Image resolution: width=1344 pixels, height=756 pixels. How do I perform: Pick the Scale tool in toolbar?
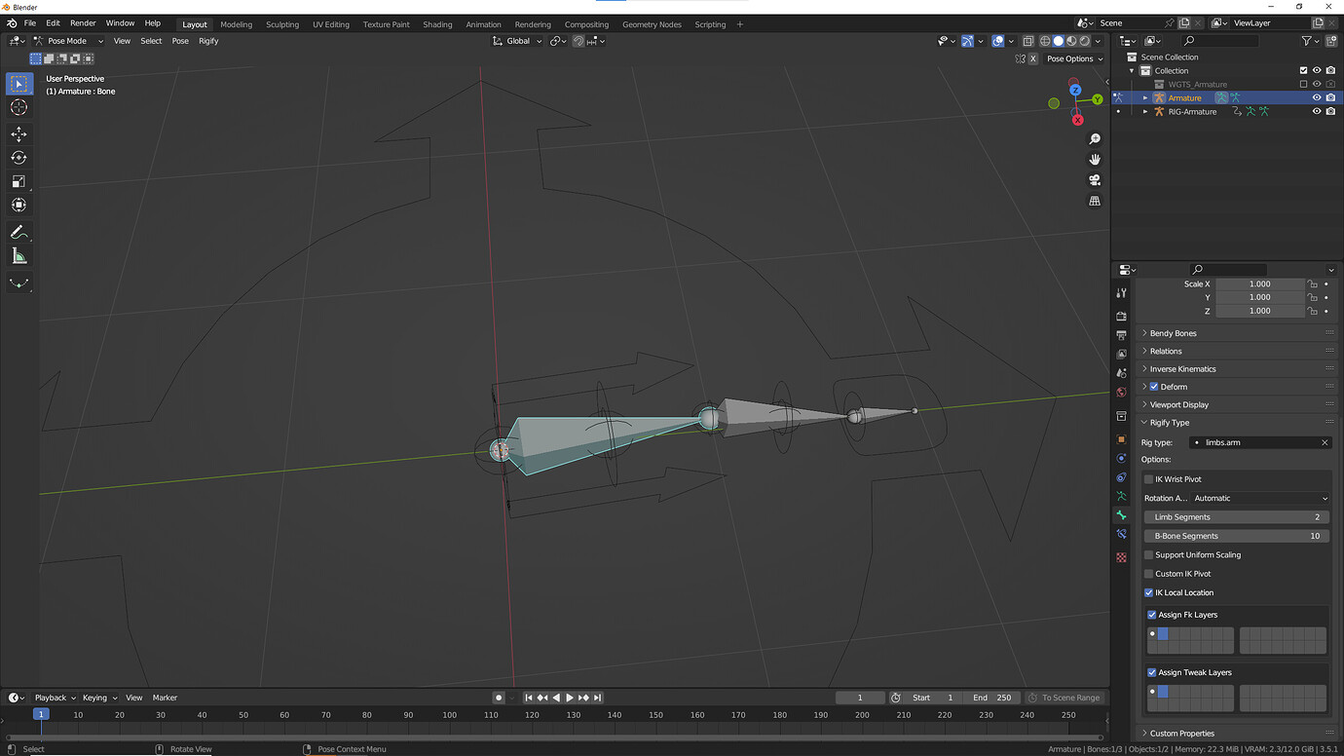pyautogui.click(x=19, y=181)
